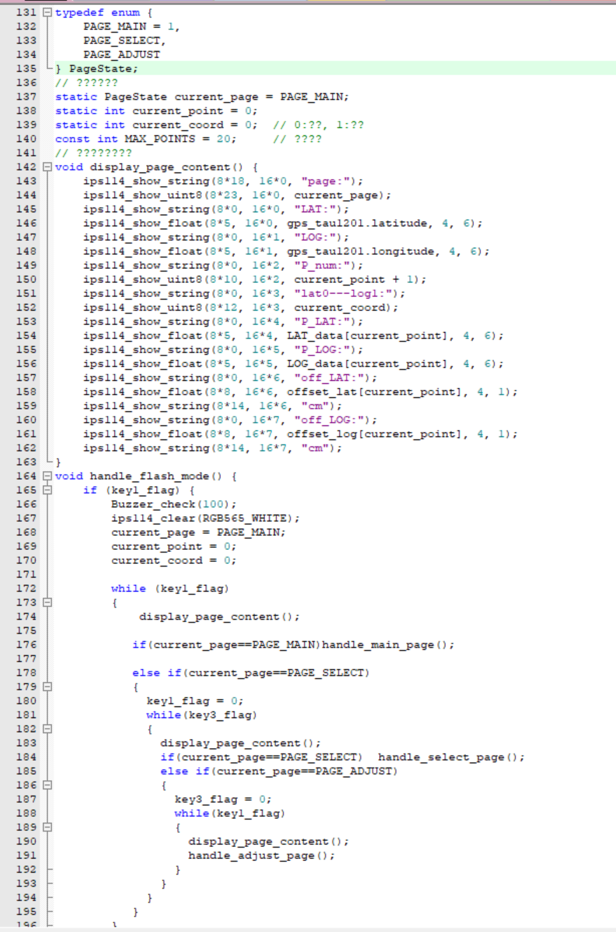The image size is (616, 932).
Task: Collapse the innermost while block at line 189
Action: click(x=47, y=827)
